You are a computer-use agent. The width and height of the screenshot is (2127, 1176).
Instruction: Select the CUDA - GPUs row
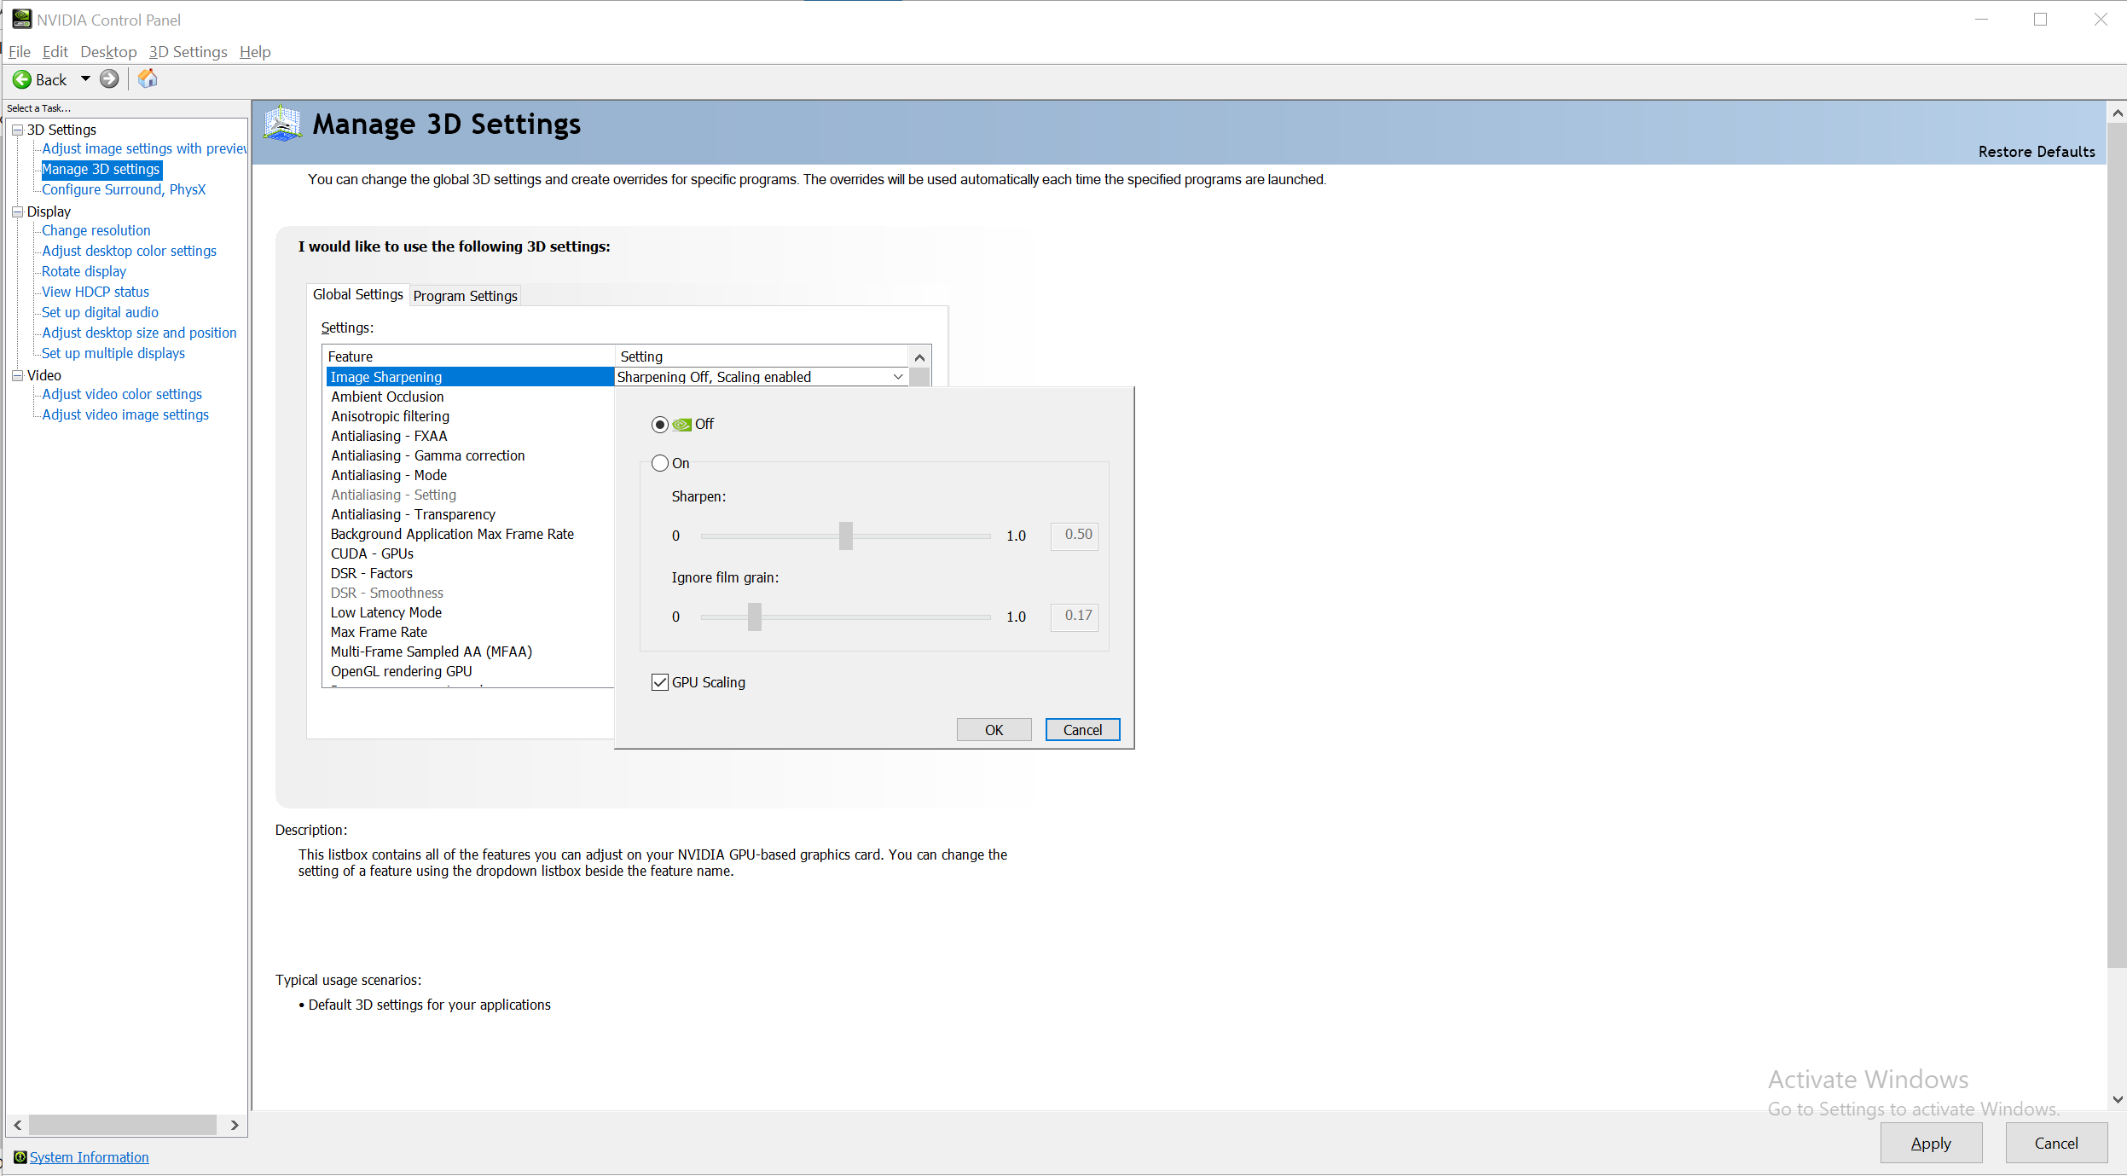(470, 553)
